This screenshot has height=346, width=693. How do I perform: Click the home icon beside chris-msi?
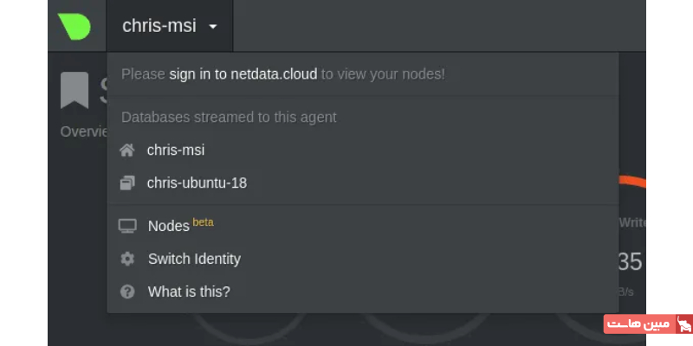tap(127, 151)
